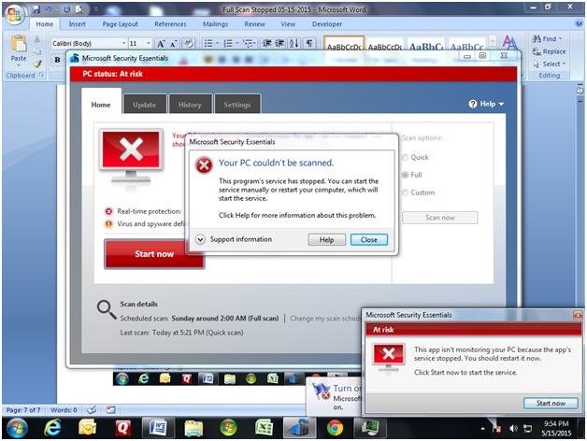The image size is (587, 441).
Task: Click the Increase Indent icon
Action: coord(280,43)
